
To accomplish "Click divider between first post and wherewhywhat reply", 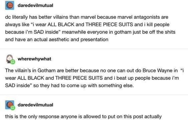I will tap(94, 49).
